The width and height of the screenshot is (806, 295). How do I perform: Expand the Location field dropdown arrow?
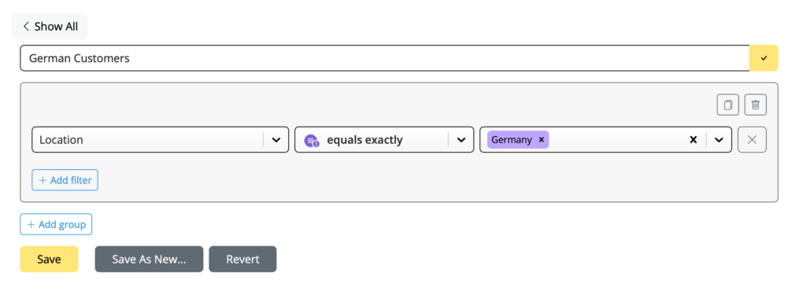click(x=276, y=140)
